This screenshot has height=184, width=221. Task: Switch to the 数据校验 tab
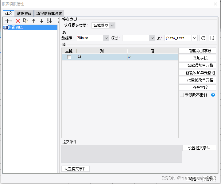click(24, 13)
